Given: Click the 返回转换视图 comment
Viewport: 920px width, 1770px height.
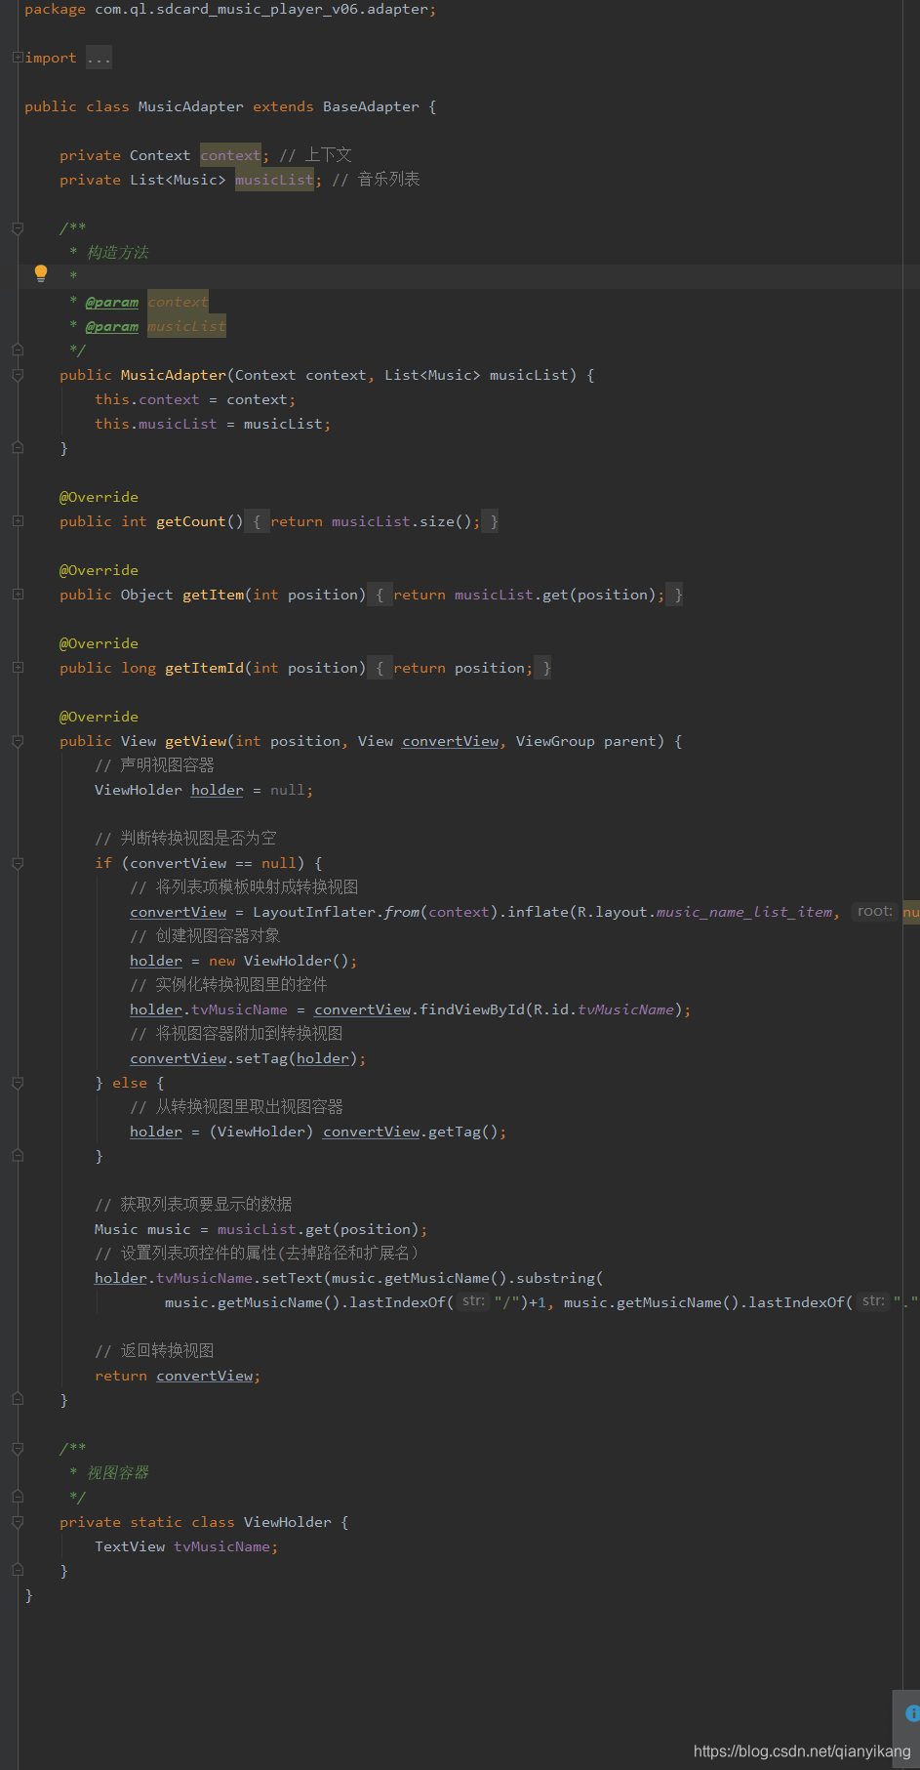Looking at the screenshot, I should point(154,1351).
